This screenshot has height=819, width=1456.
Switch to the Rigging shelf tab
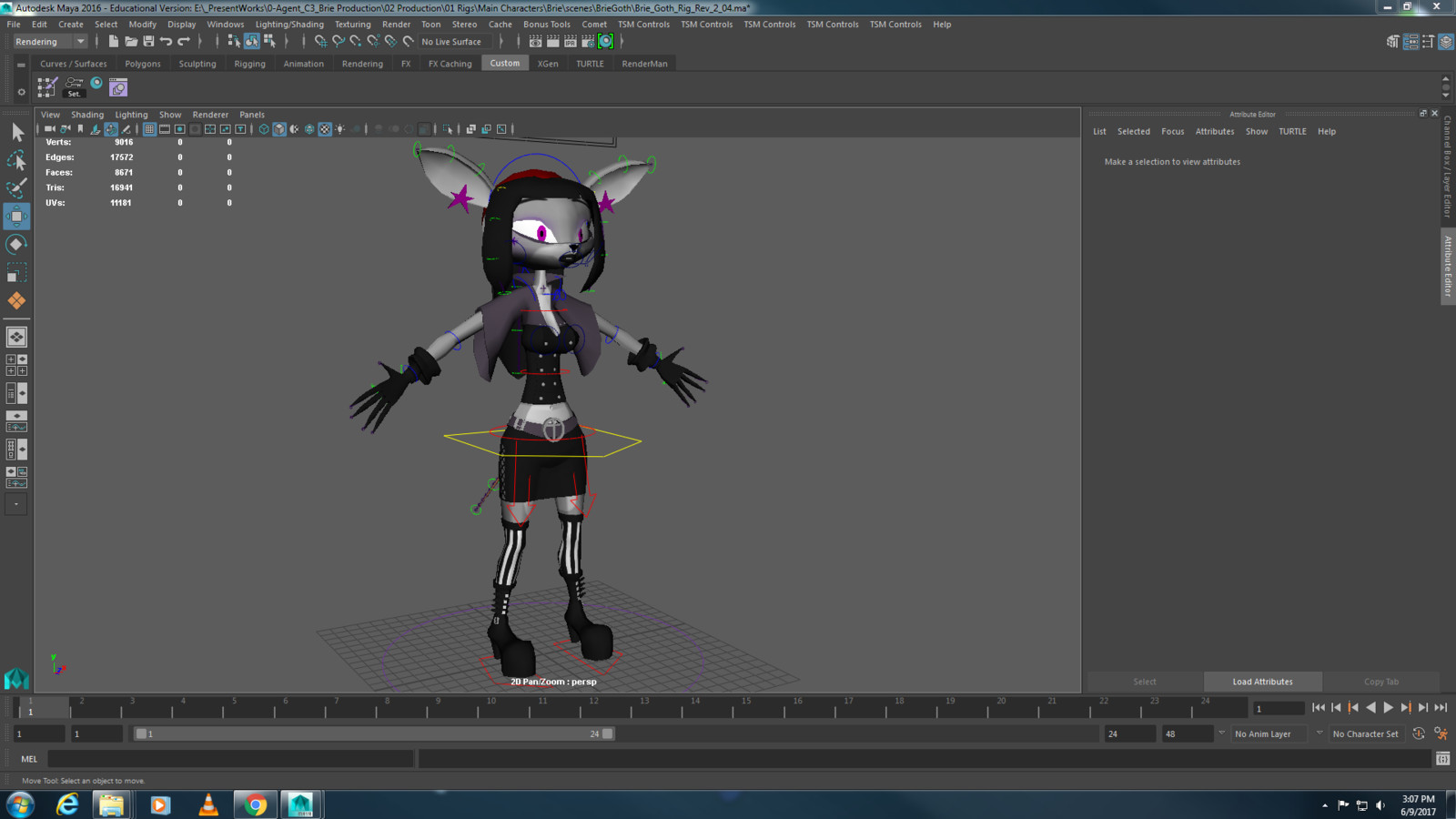[x=249, y=64]
